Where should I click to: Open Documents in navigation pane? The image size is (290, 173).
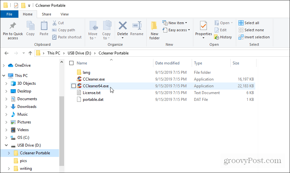pos(27,99)
